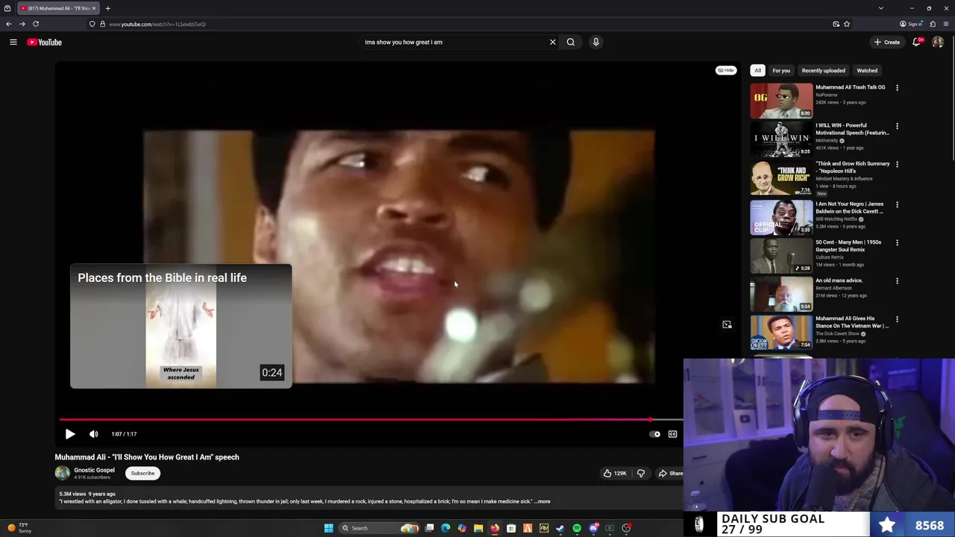Screen dimensions: 955x537
Task: Open Places from the Bible preview card
Action: pyautogui.click(x=181, y=326)
